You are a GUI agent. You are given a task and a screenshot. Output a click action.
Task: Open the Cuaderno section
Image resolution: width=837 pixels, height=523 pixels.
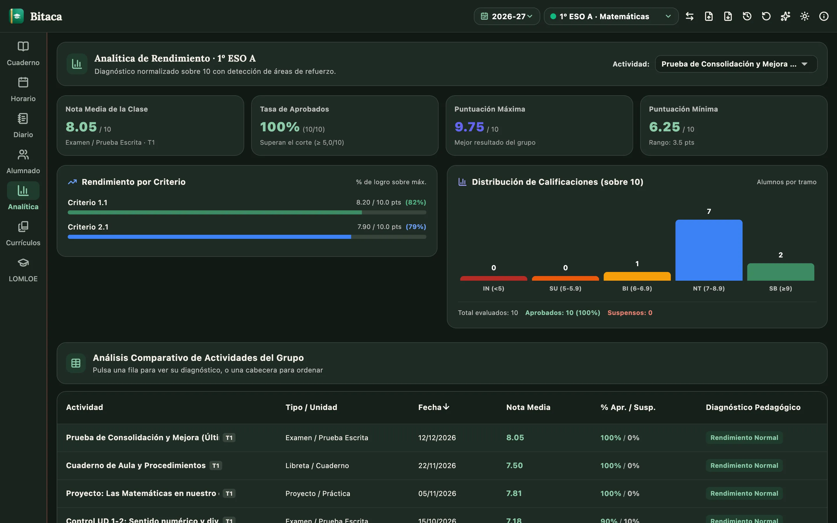coord(23,54)
